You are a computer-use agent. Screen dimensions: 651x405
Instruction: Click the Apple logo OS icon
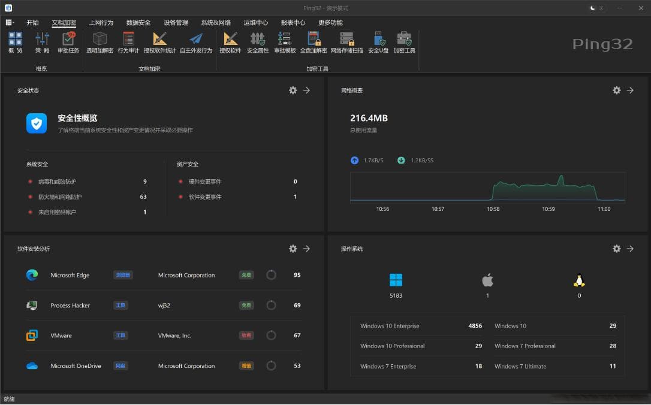[487, 280]
